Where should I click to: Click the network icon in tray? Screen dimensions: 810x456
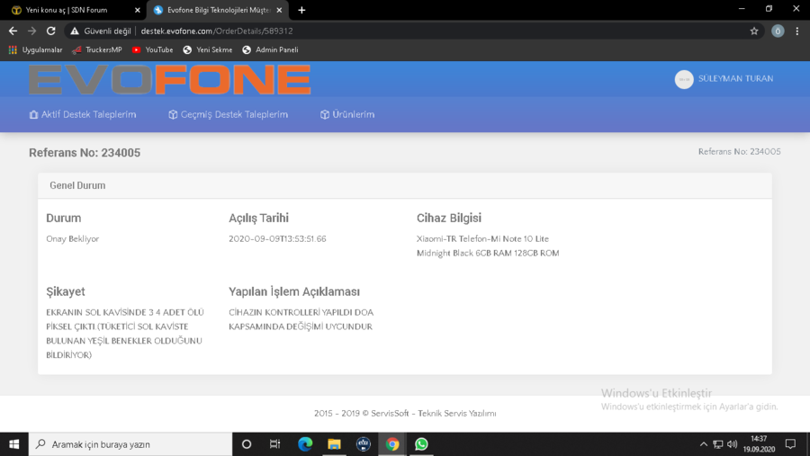(717, 444)
